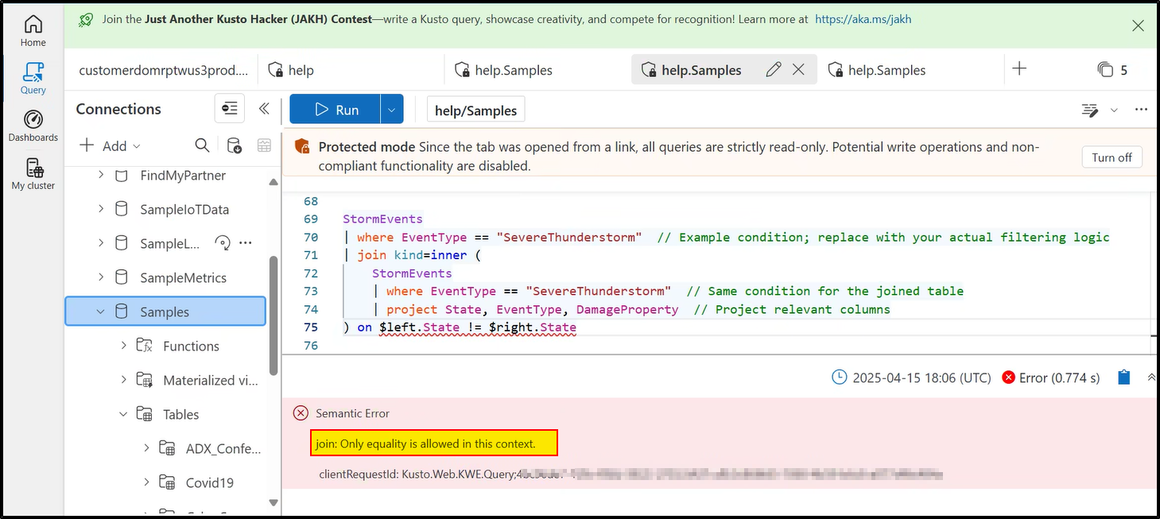The height and width of the screenshot is (519, 1160).
Task: Open the Add connection menu
Action: [110, 145]
